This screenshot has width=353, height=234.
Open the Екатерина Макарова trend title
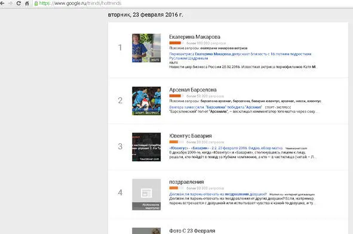coord(195,36)
